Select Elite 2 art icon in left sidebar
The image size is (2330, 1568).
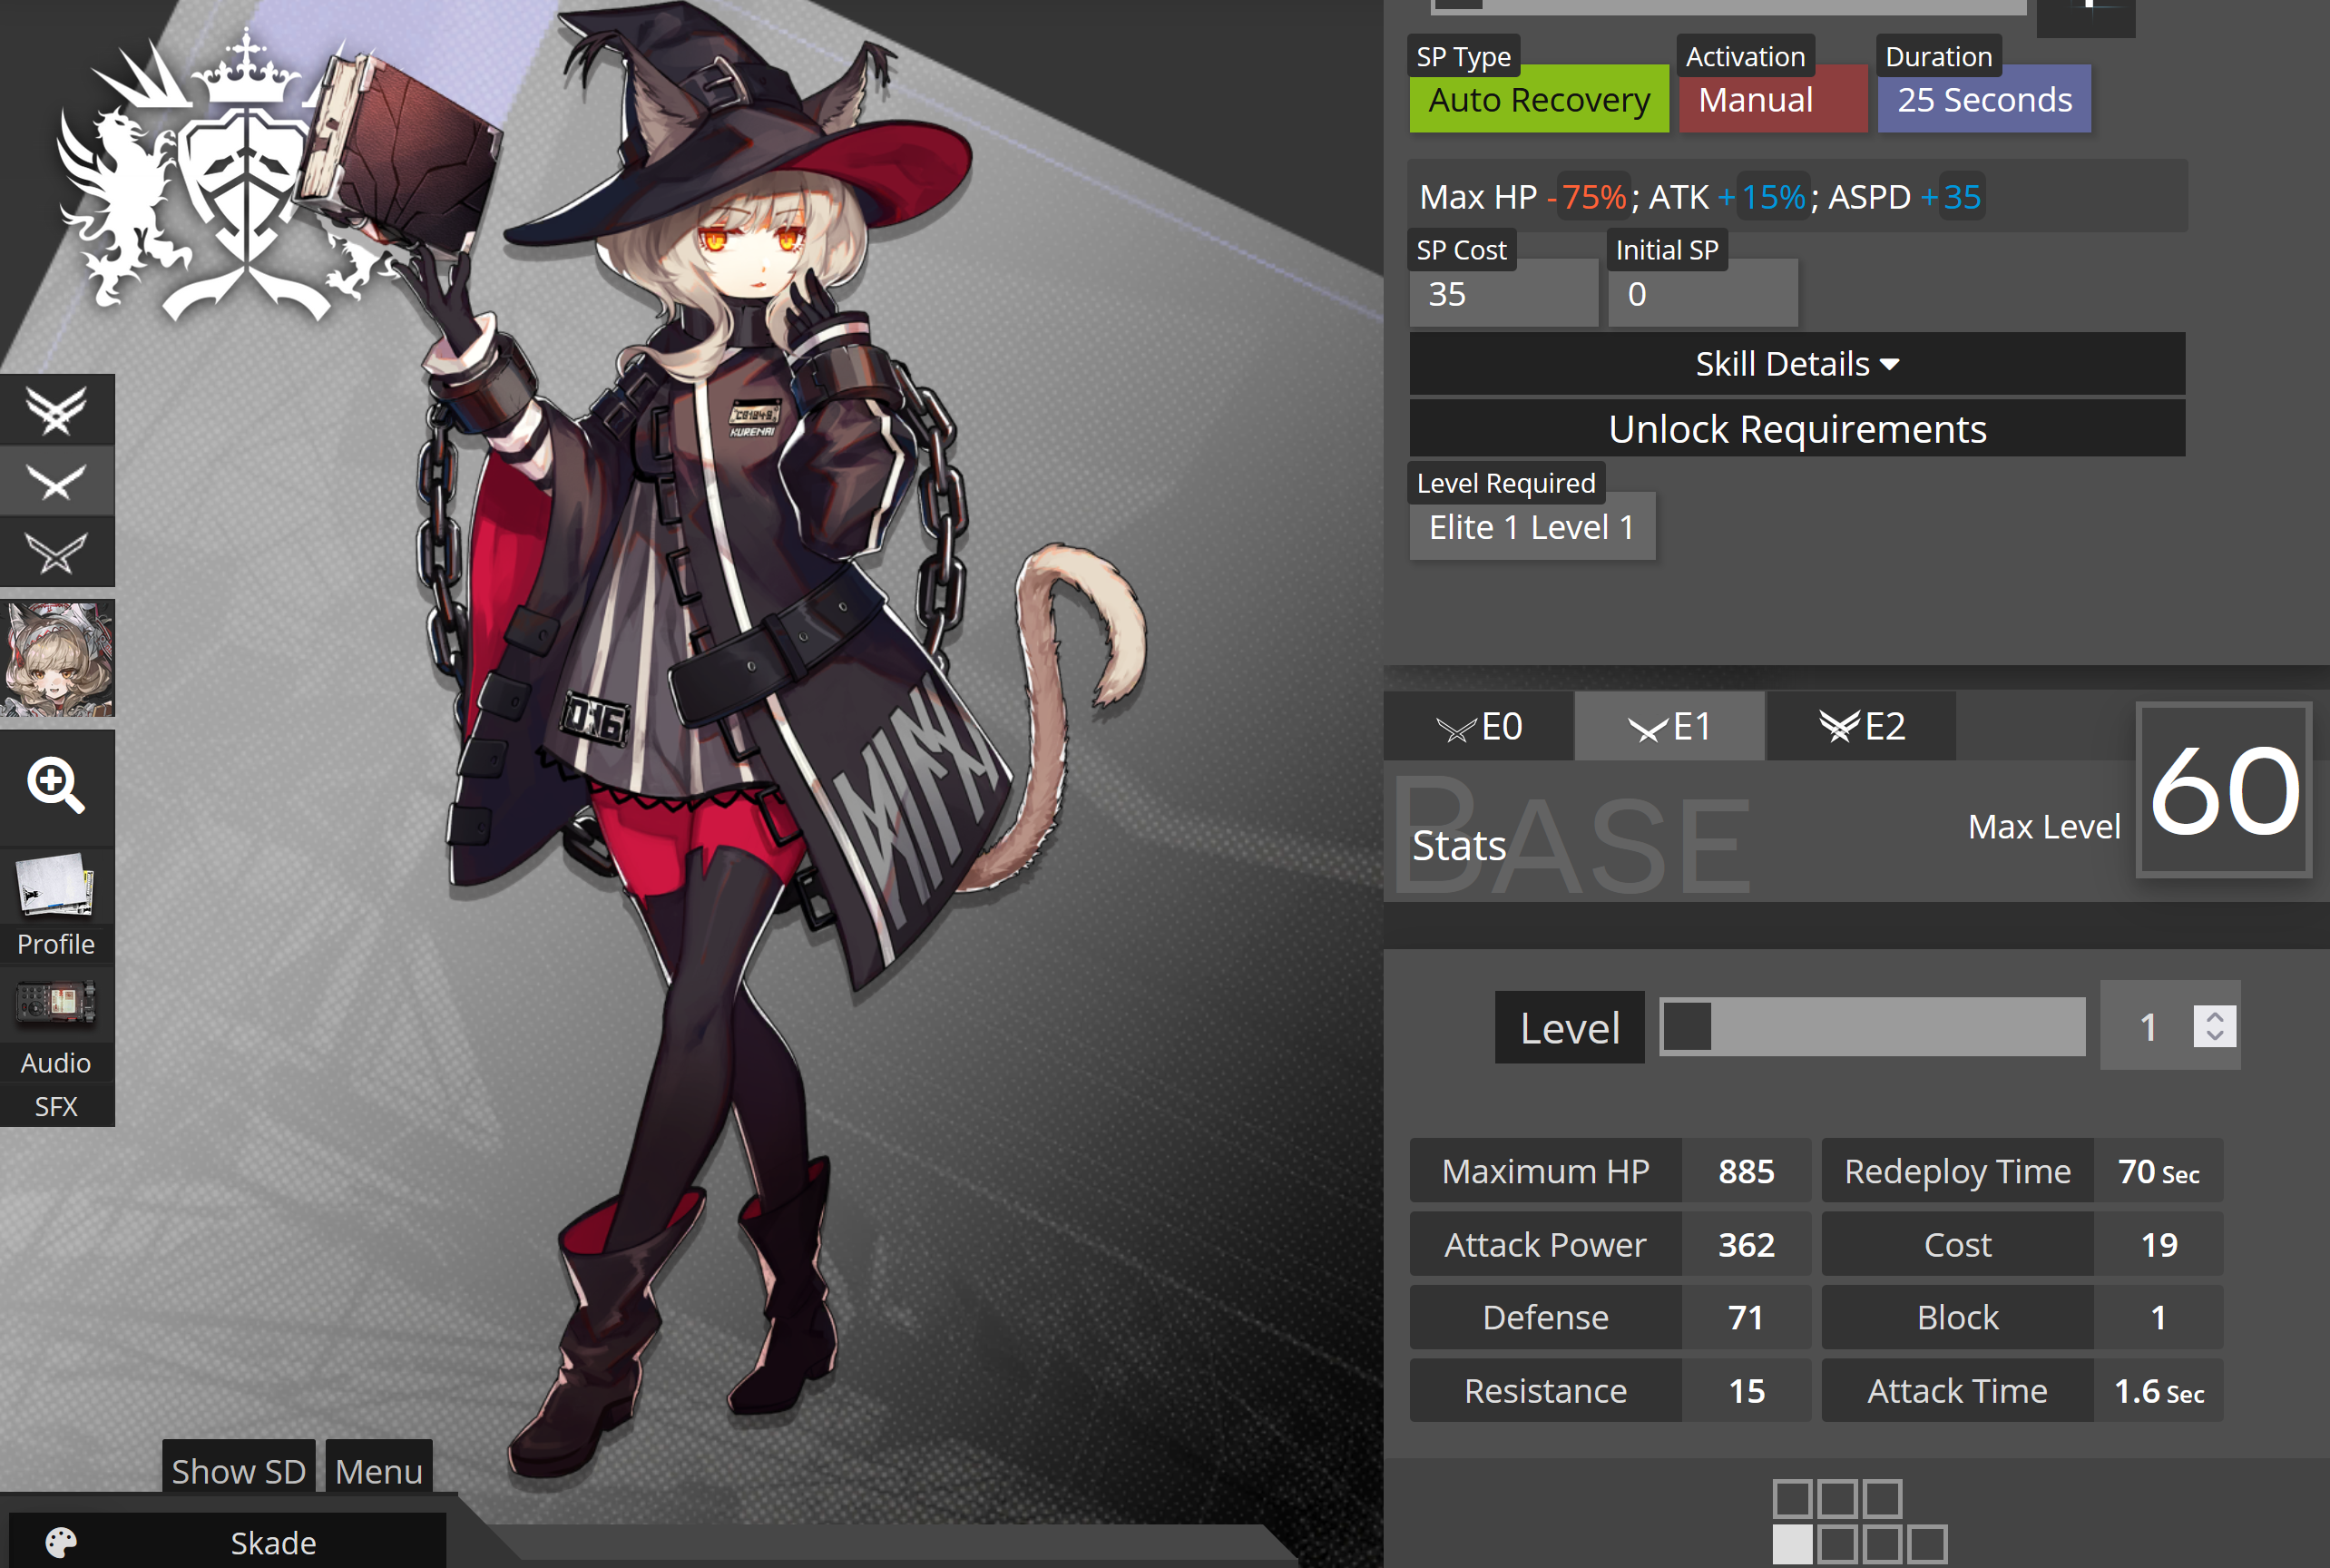(x=56, y=410)
